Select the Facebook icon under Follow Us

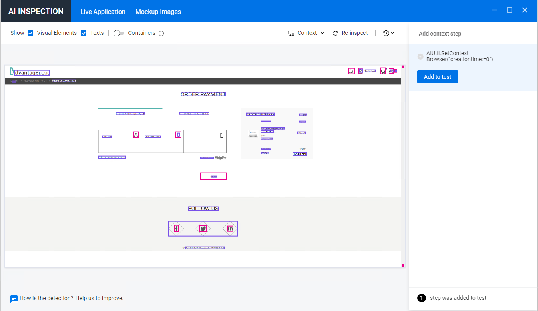(176, 229)
